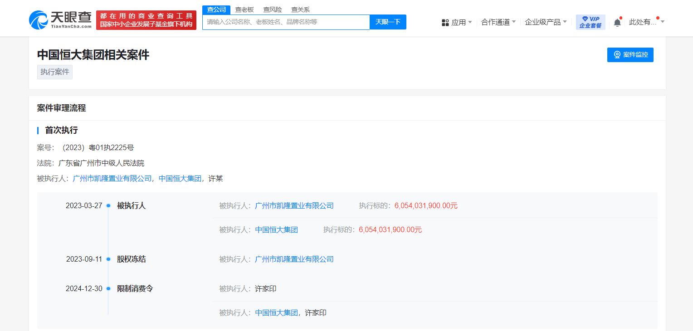
Task: Select the 查关系 search tab
Action: click(300, 10)
